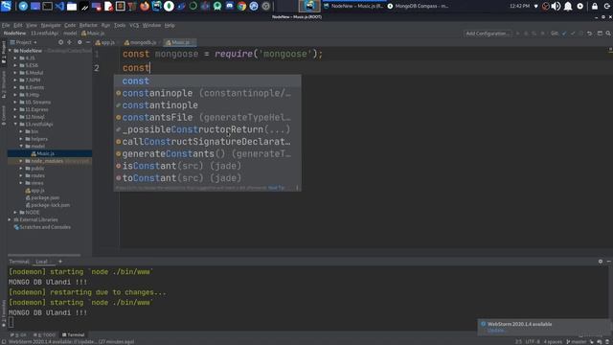The image size is (613, 345).
Task: Open the TODO tool window button
Action: [44, 334]
